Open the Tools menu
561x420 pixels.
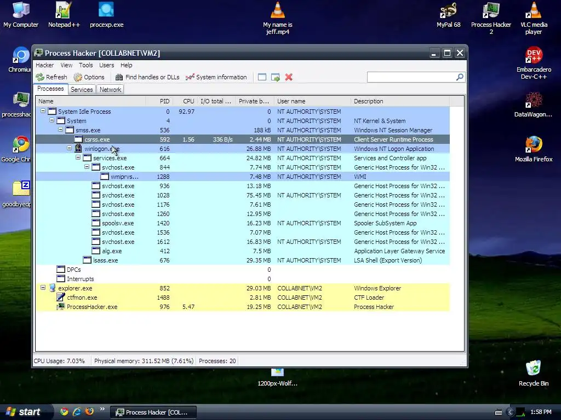[x=86, y=65]
